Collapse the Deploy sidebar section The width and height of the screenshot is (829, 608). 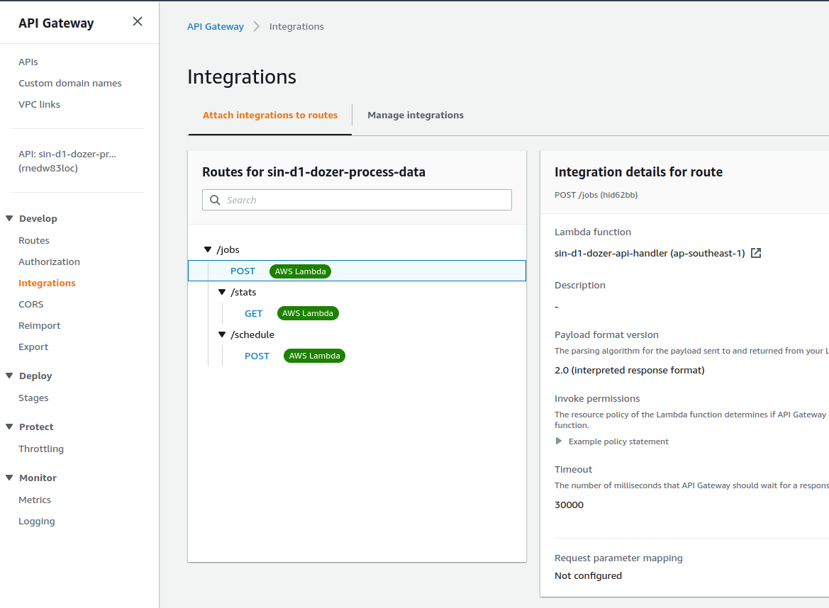(9, 376)
